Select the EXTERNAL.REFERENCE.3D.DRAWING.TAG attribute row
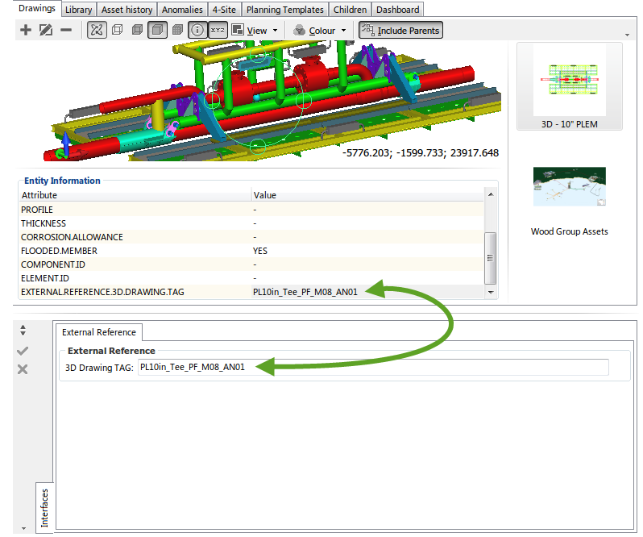Image resolution: width=643 pixels, height=537 pixels. pyautogui.click(x=251, y=292)
